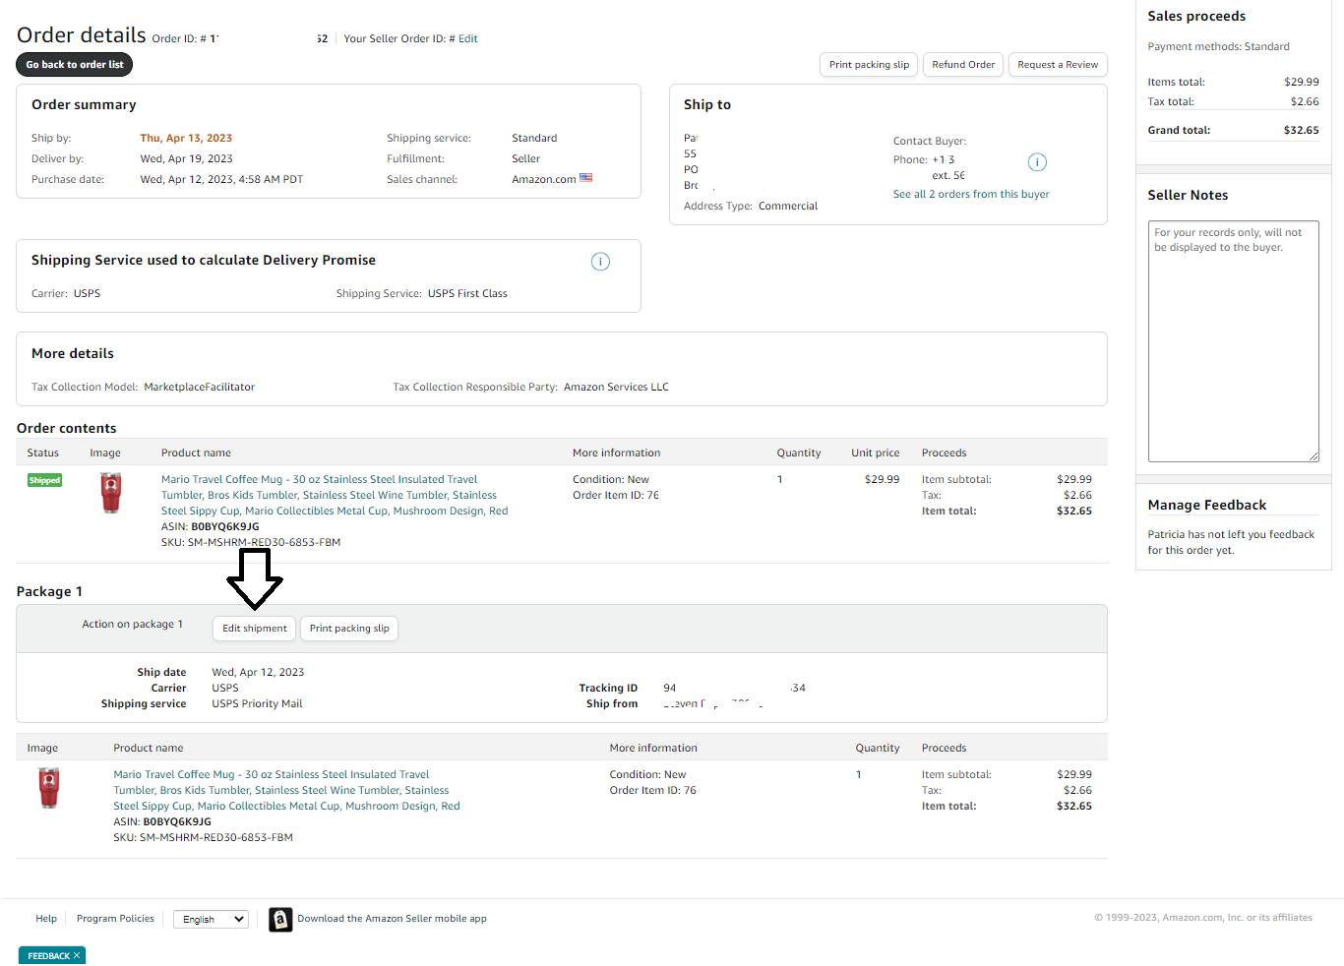Print packing slip for package 1

[349, 629]
